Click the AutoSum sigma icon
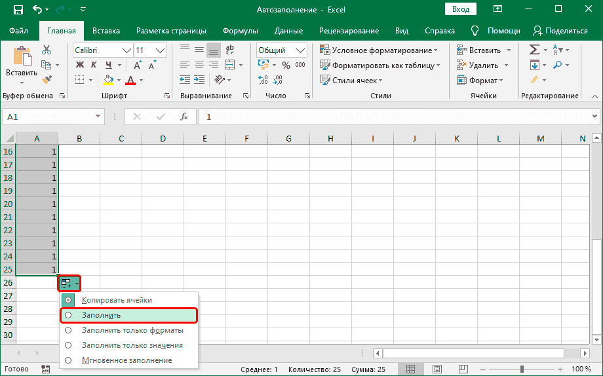Image resolution: width=603 pixels, height=376 pixels. pyautogui.click(x=534, y=50)
